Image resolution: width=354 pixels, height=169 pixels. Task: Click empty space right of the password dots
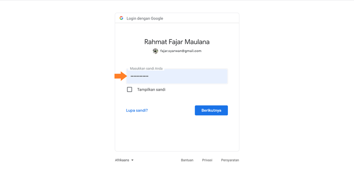[187, 76]
